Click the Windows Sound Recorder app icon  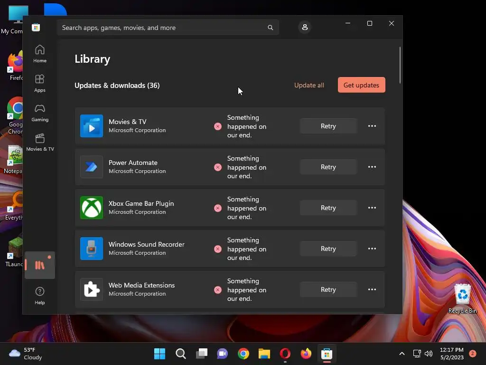pos(92,249)
